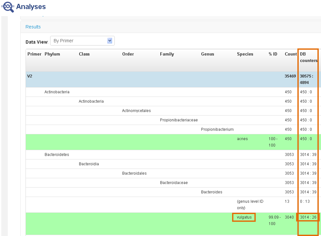Click the Bacteroidales order entry
This screenshot has height=236, width=321.
pyautogui.click(x=134, y=173)
